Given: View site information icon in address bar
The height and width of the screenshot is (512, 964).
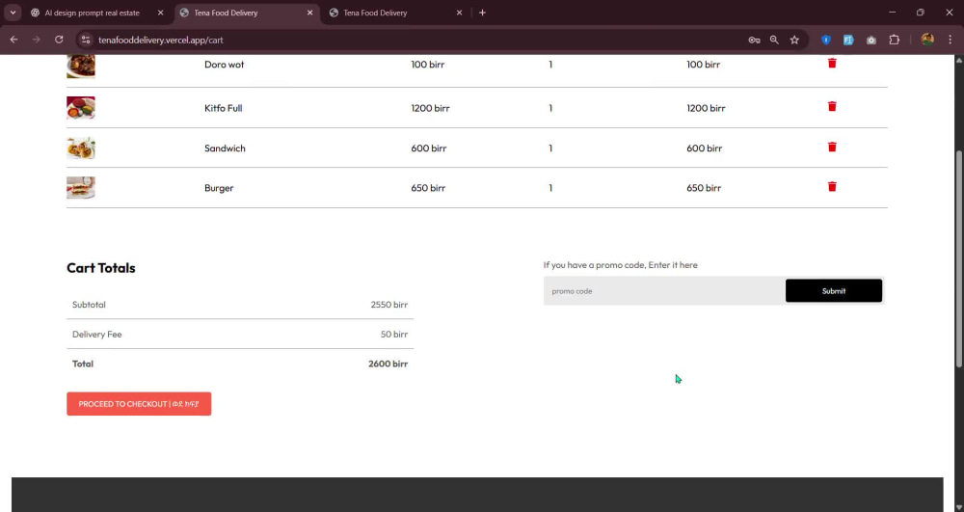Looking at the screenshot, I should 86,40.
